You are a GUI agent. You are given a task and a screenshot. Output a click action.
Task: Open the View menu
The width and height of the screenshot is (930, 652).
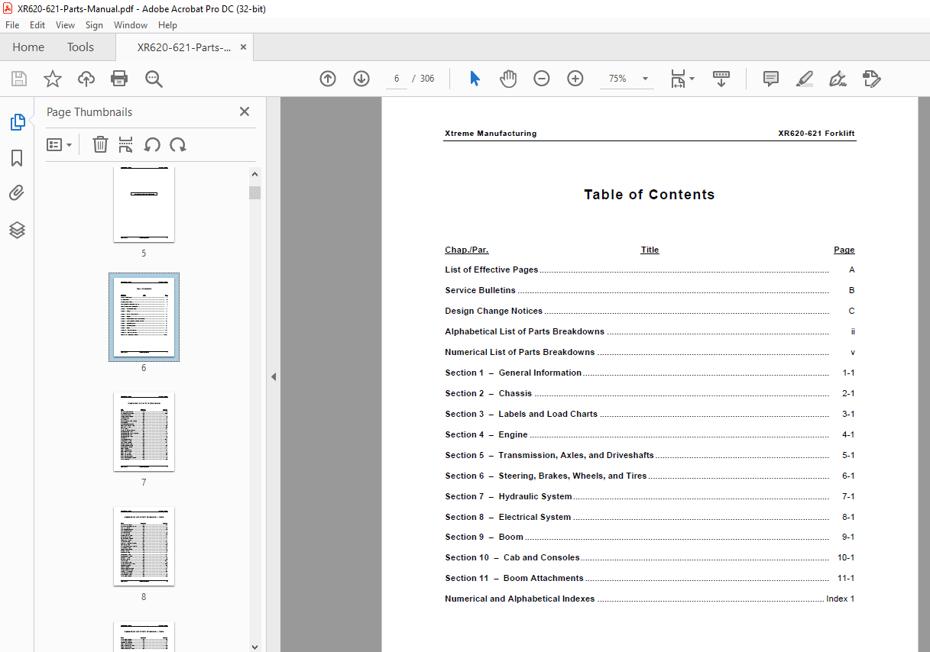point(65,24)
